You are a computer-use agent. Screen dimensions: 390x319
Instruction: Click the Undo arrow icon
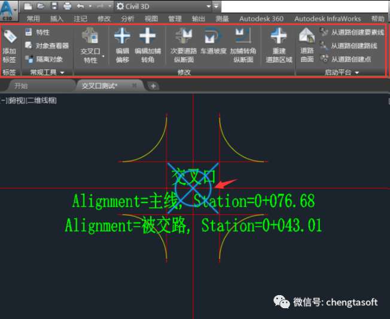tap(80, 6)
